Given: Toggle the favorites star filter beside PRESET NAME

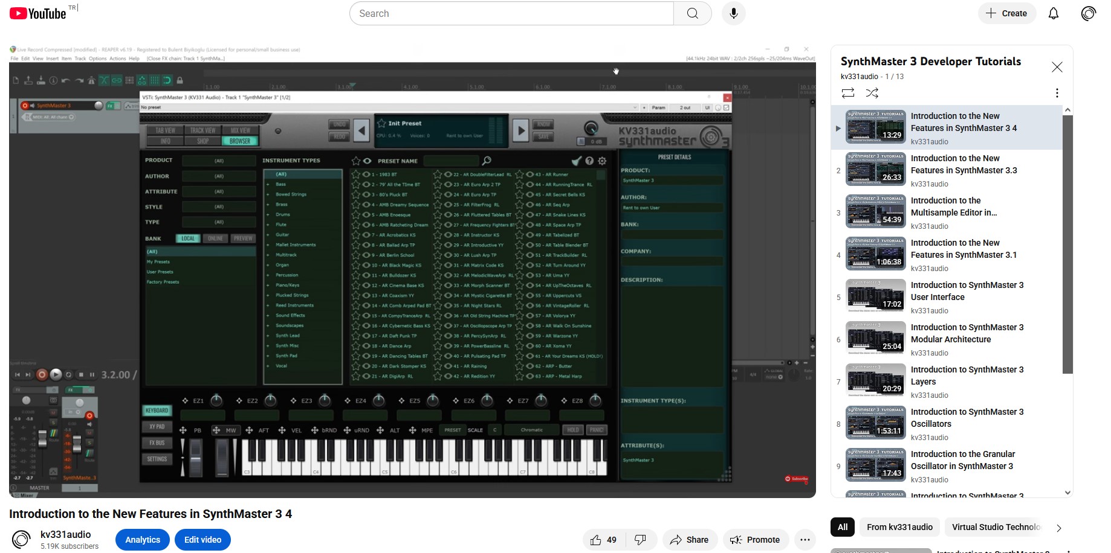Looking at the screenshot, I should pyautogui.click(x=356, y=161).
